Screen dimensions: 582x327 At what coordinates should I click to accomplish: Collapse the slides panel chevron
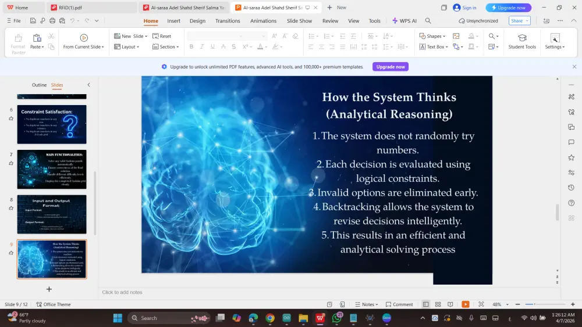coord(88,85)
